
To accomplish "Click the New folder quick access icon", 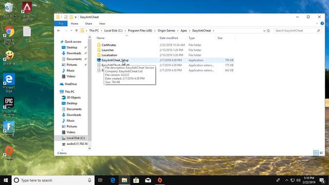I will (x=71, y=17).
